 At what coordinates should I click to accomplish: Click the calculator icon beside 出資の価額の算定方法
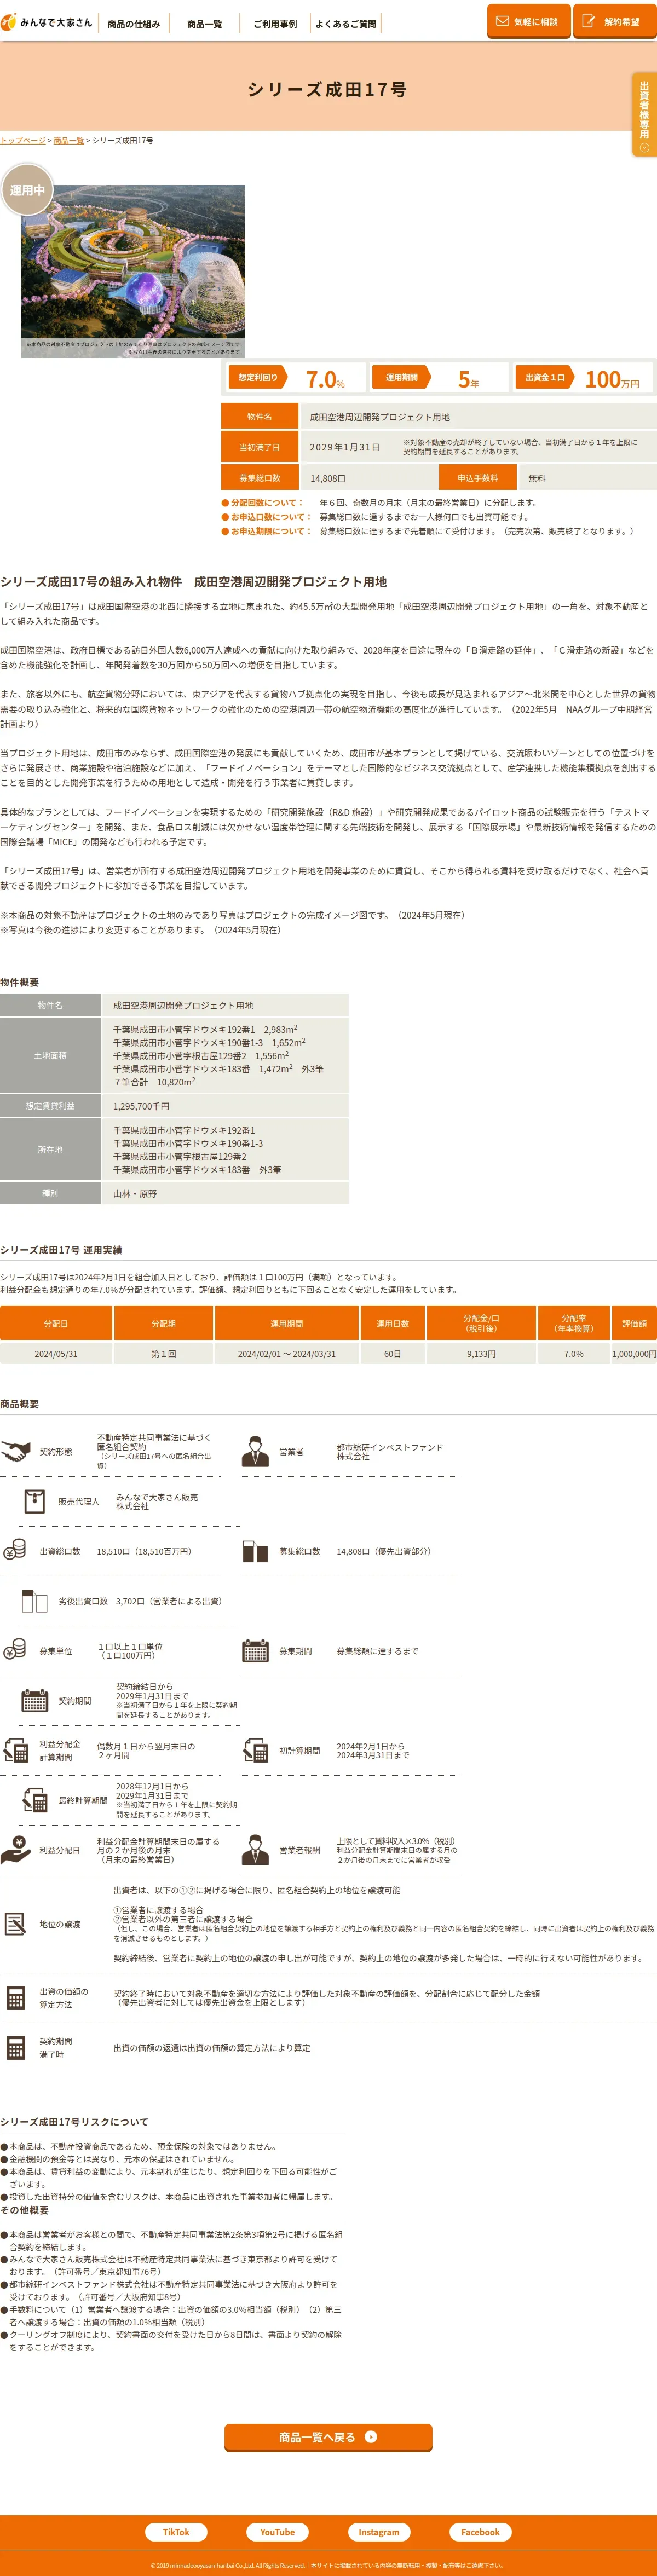click(15, 1998)
